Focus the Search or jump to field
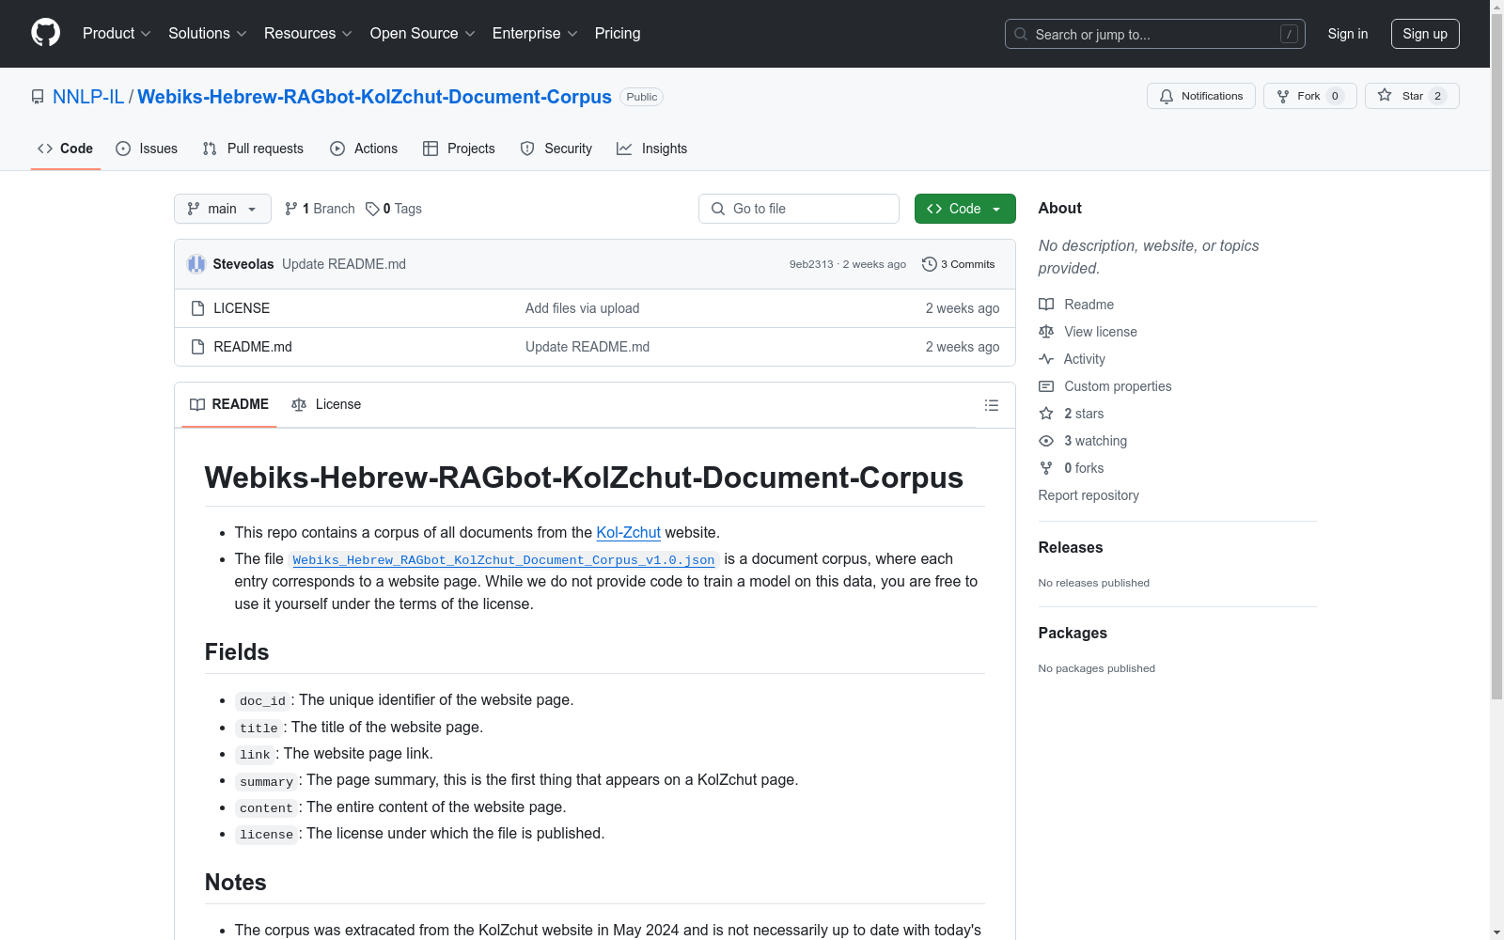The height and width of the screenshot is (940, 1504). pyautogui.click(x=1154, y=34)
